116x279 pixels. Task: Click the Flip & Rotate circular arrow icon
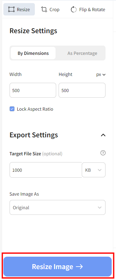pos(73,9)
